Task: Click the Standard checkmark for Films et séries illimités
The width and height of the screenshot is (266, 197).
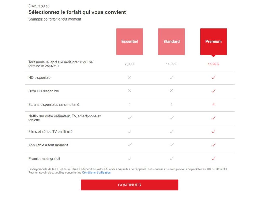Action: [171, 131]
